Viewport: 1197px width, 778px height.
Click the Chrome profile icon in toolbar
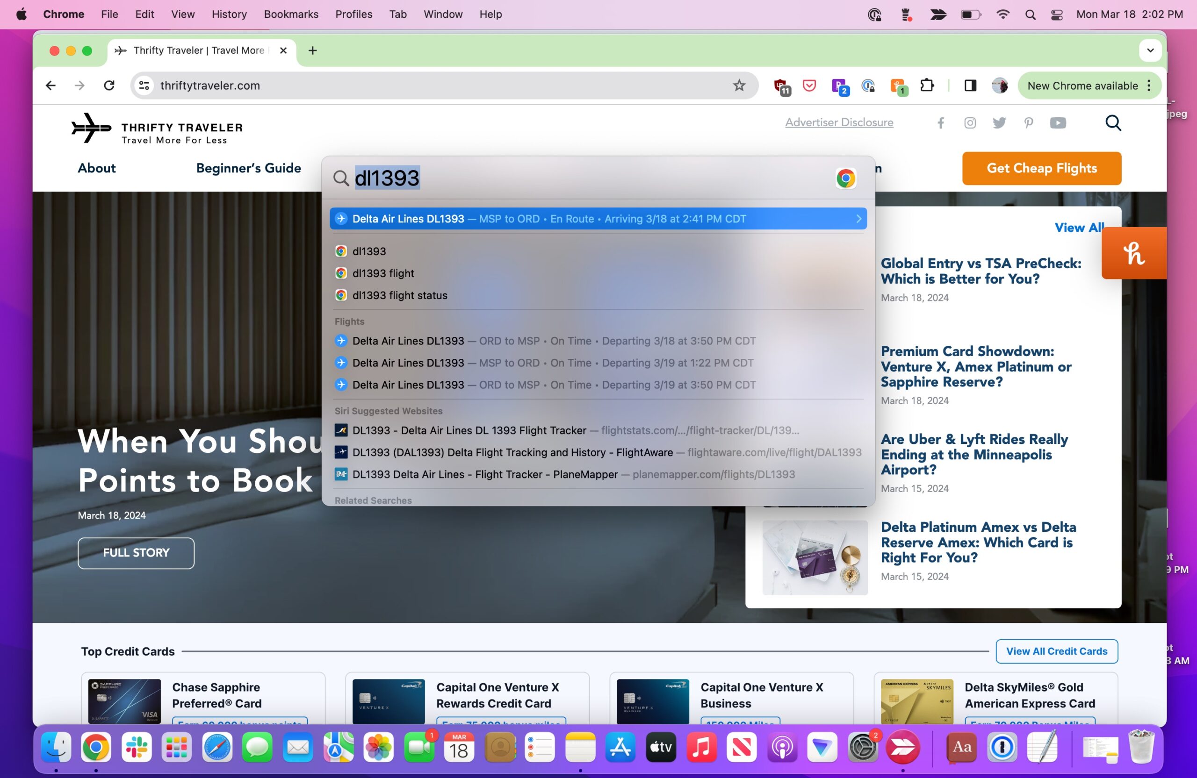pyautogui.click(x=1001, y=85)
